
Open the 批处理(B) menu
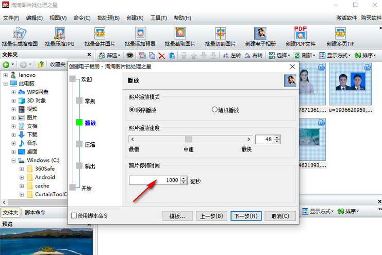tap(109, 18)
